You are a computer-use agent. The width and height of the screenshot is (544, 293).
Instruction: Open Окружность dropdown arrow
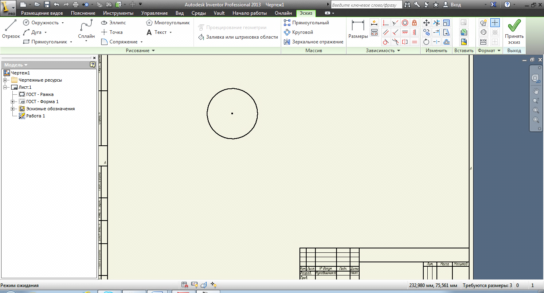point(63,23)
